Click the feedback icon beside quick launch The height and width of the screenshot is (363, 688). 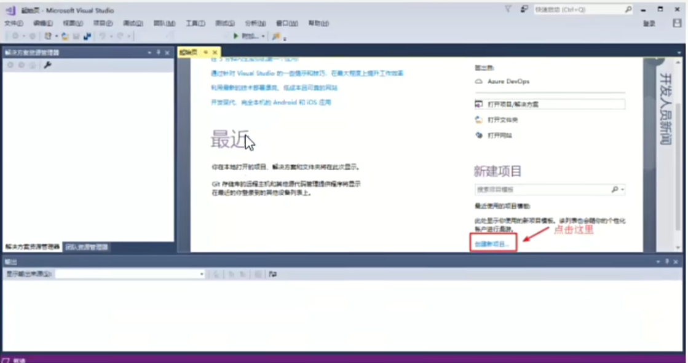(x=524, y=9)
